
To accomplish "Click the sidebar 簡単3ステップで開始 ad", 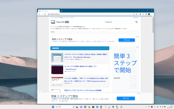I will point(125,63).
